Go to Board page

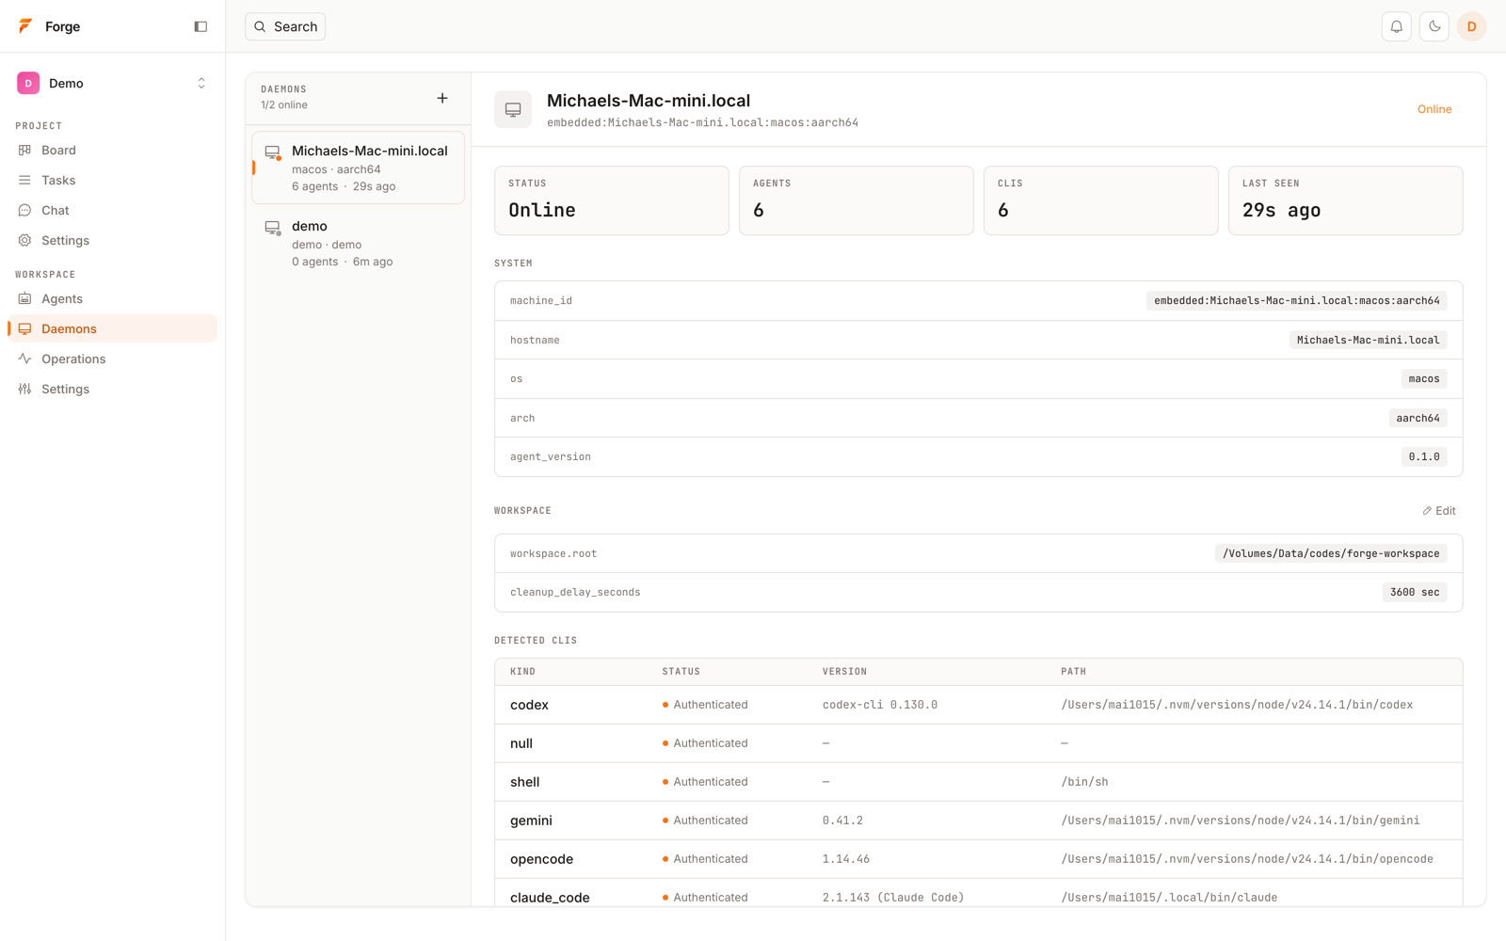pyautogui.click(x=113, y=150)
